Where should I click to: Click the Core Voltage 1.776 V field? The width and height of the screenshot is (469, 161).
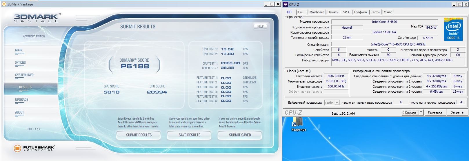coord(428,38)
